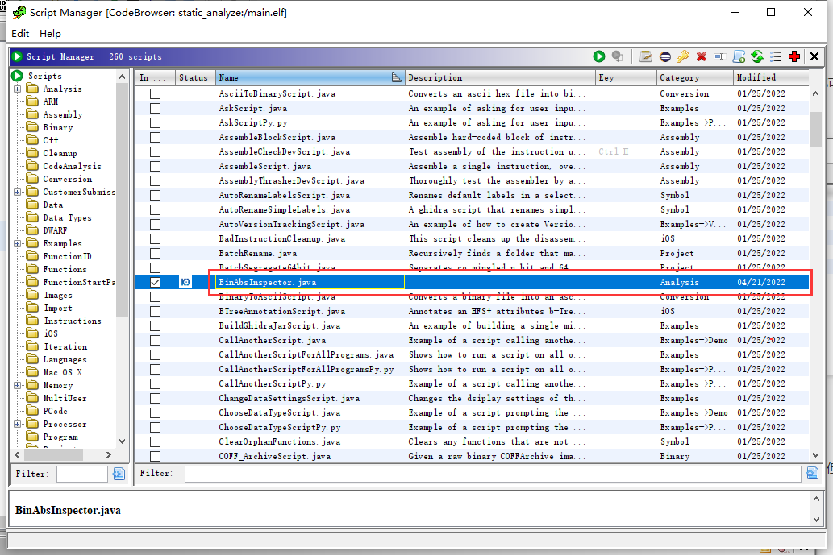Click the Name column sort indicator icon
The image size is (833, 555).
tap(396, 77)
